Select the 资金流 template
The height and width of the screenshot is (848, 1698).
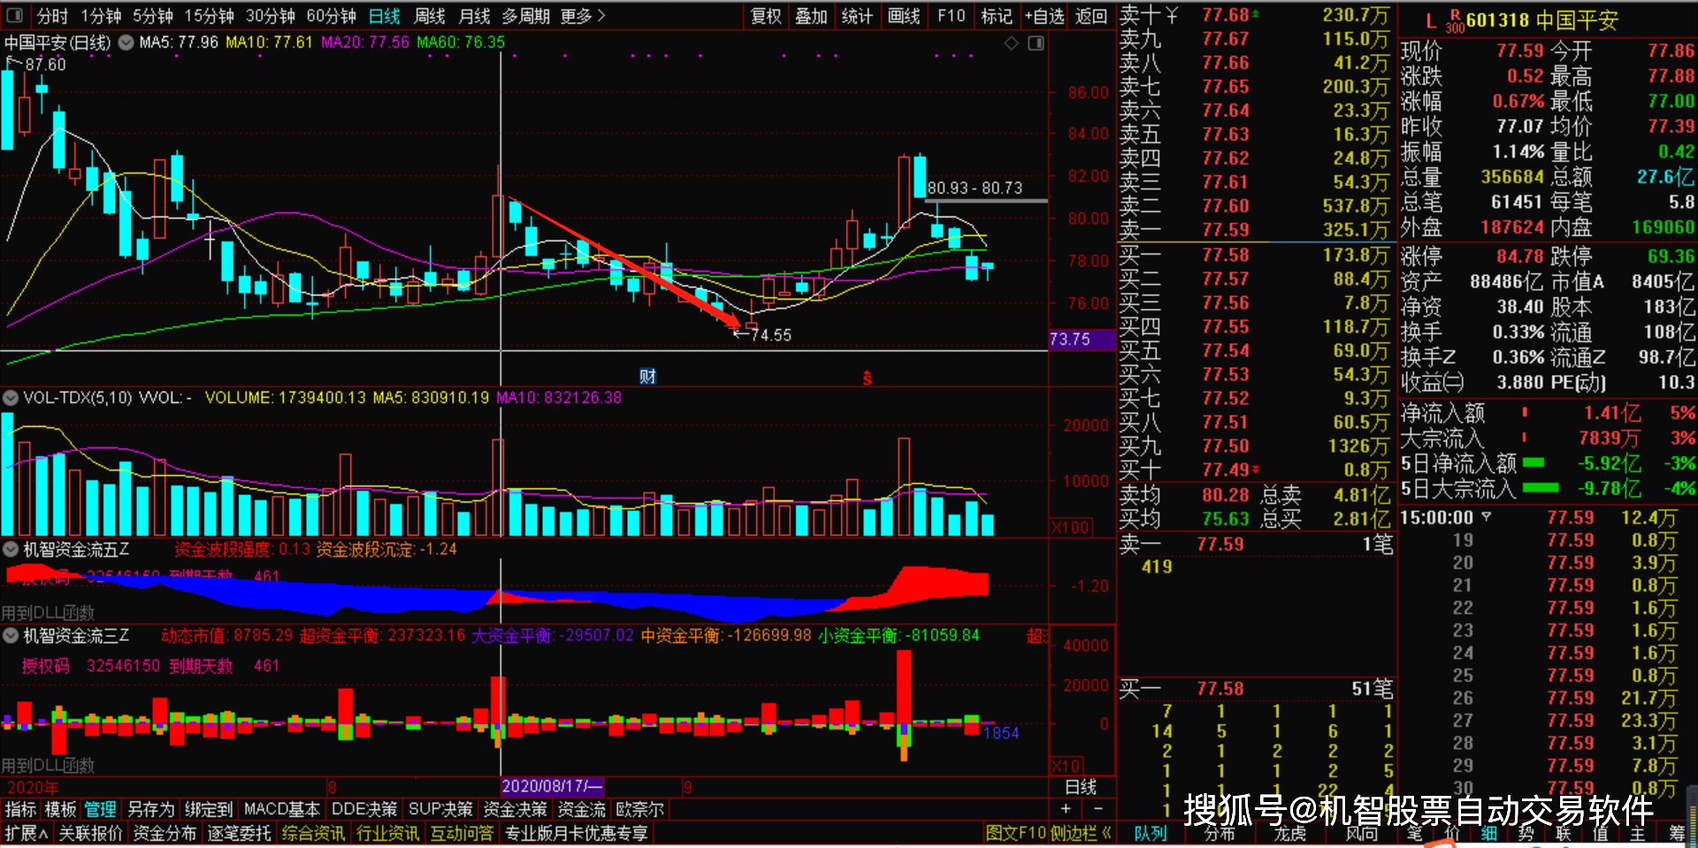click(x=581, y=809)
